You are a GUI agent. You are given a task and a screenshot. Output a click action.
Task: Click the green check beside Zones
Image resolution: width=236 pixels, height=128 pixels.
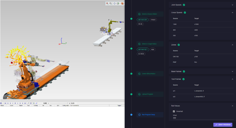pos(179,45)
